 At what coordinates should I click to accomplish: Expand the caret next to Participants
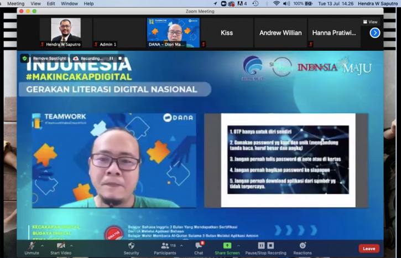pos(182,246)
